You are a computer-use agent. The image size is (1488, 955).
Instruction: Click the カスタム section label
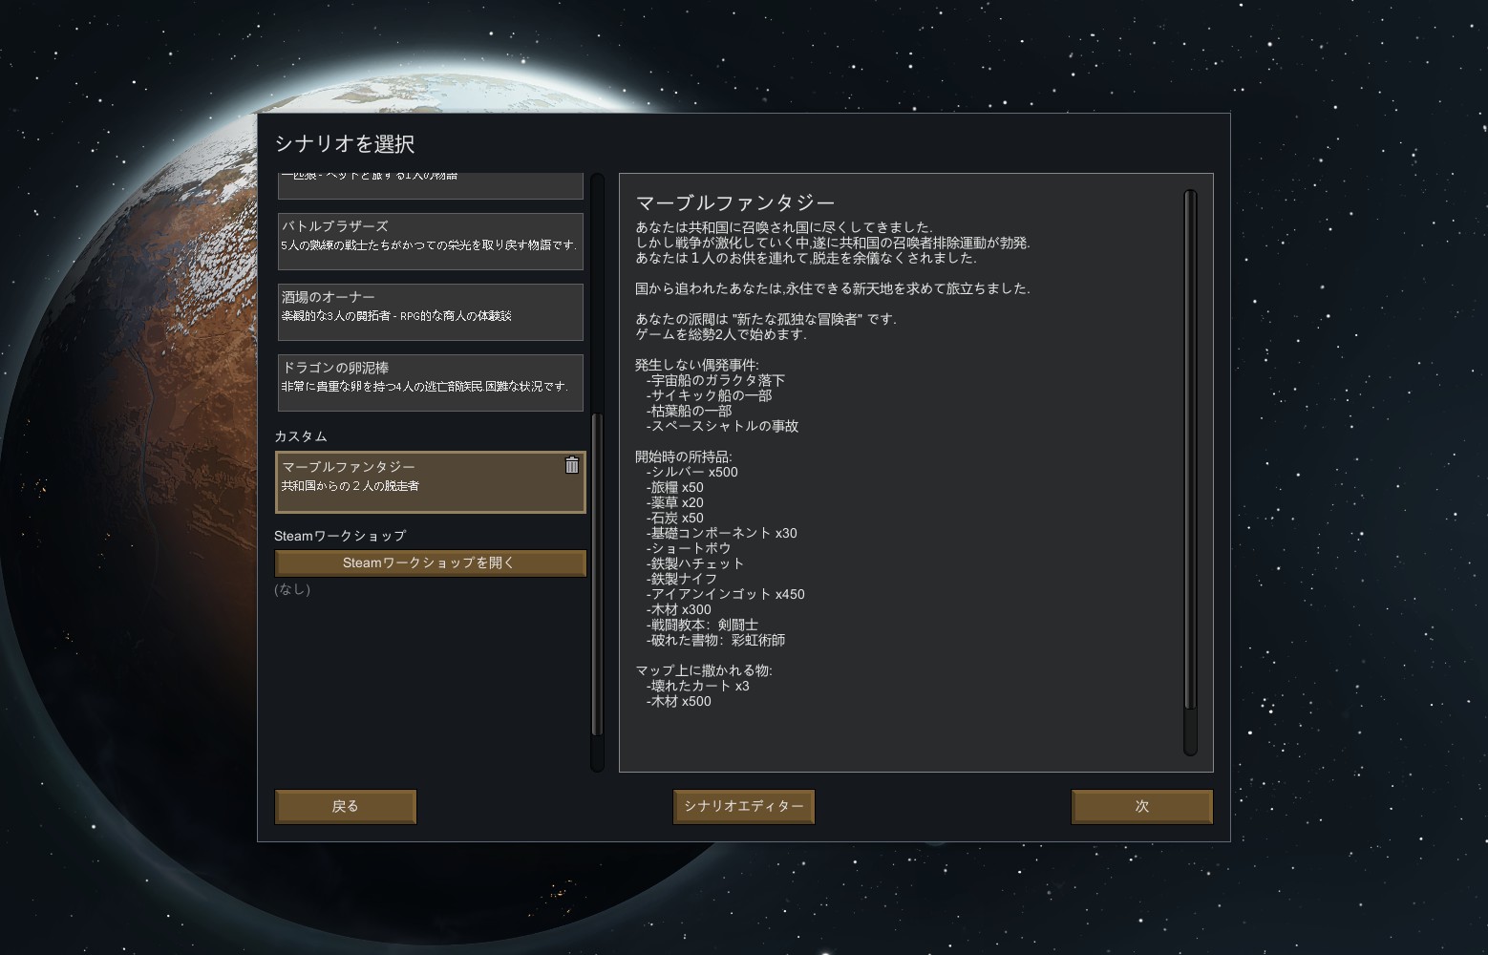(x=301, y=436)
